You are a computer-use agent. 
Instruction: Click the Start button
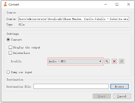click(102, 96)
